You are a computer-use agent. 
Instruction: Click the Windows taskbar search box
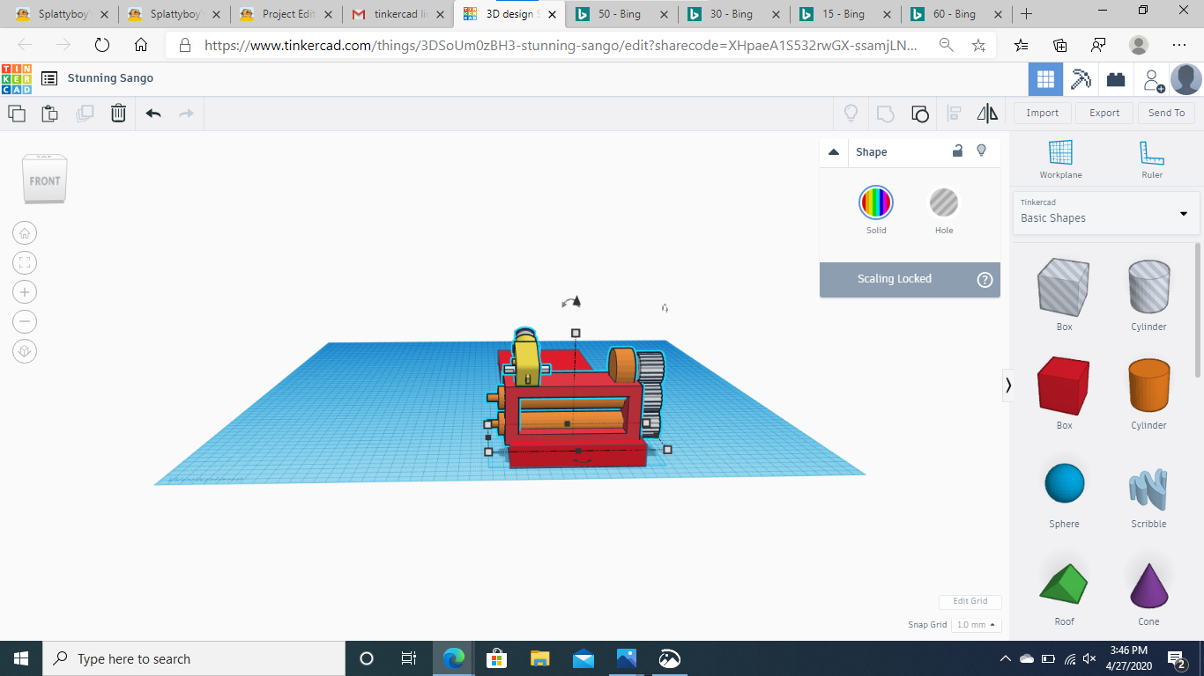tap(194, 658)
